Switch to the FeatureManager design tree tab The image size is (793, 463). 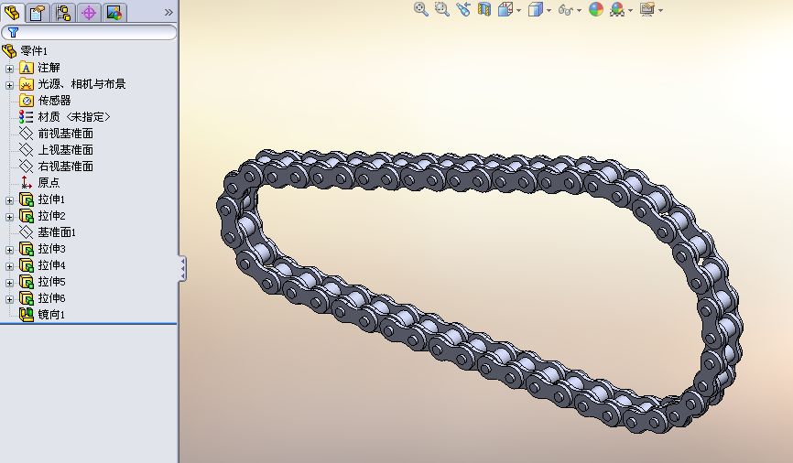click(x=12, y=12)
